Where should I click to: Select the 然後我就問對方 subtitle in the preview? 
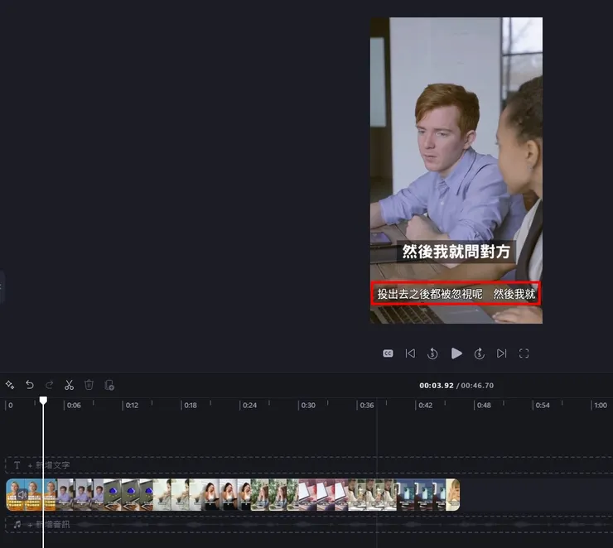pos(456,252)
